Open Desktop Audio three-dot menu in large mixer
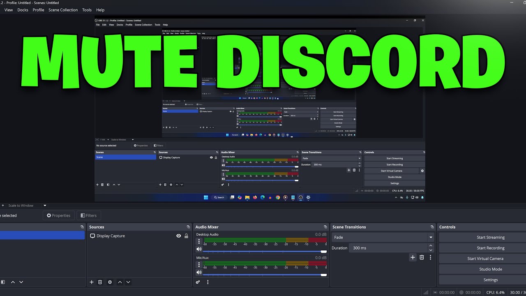Screen dimensions: 526x296 click(199, 242)
